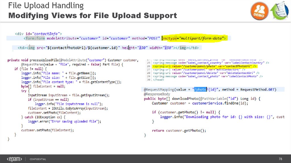Click line 28 '/customerpanel/delete' spring:url
The height and width of the screenshot is (163, 291).
[x=206, y=73]
